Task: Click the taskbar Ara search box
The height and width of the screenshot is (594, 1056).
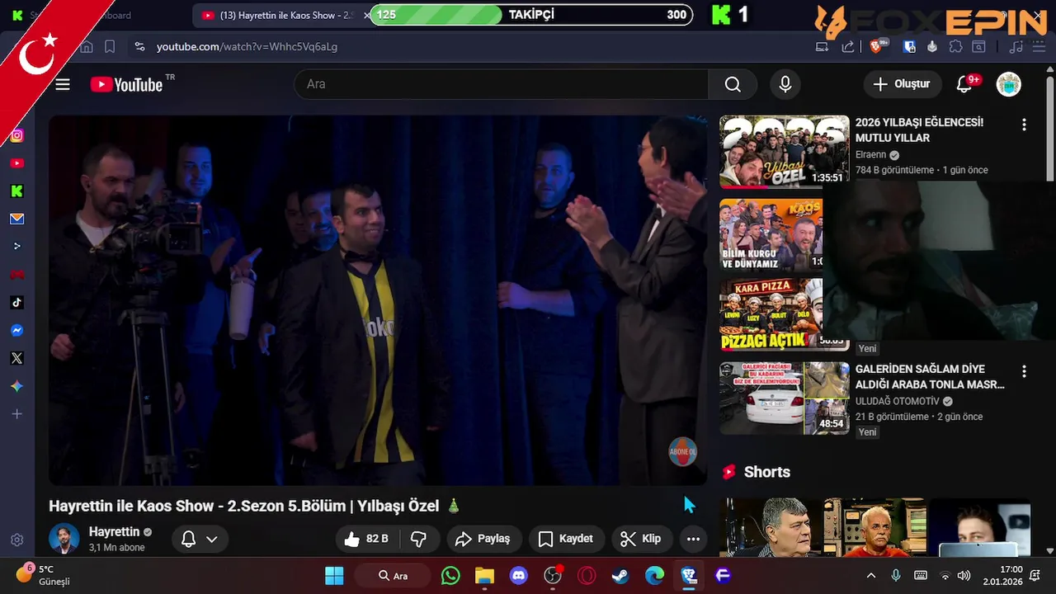Action: [393, 575]
